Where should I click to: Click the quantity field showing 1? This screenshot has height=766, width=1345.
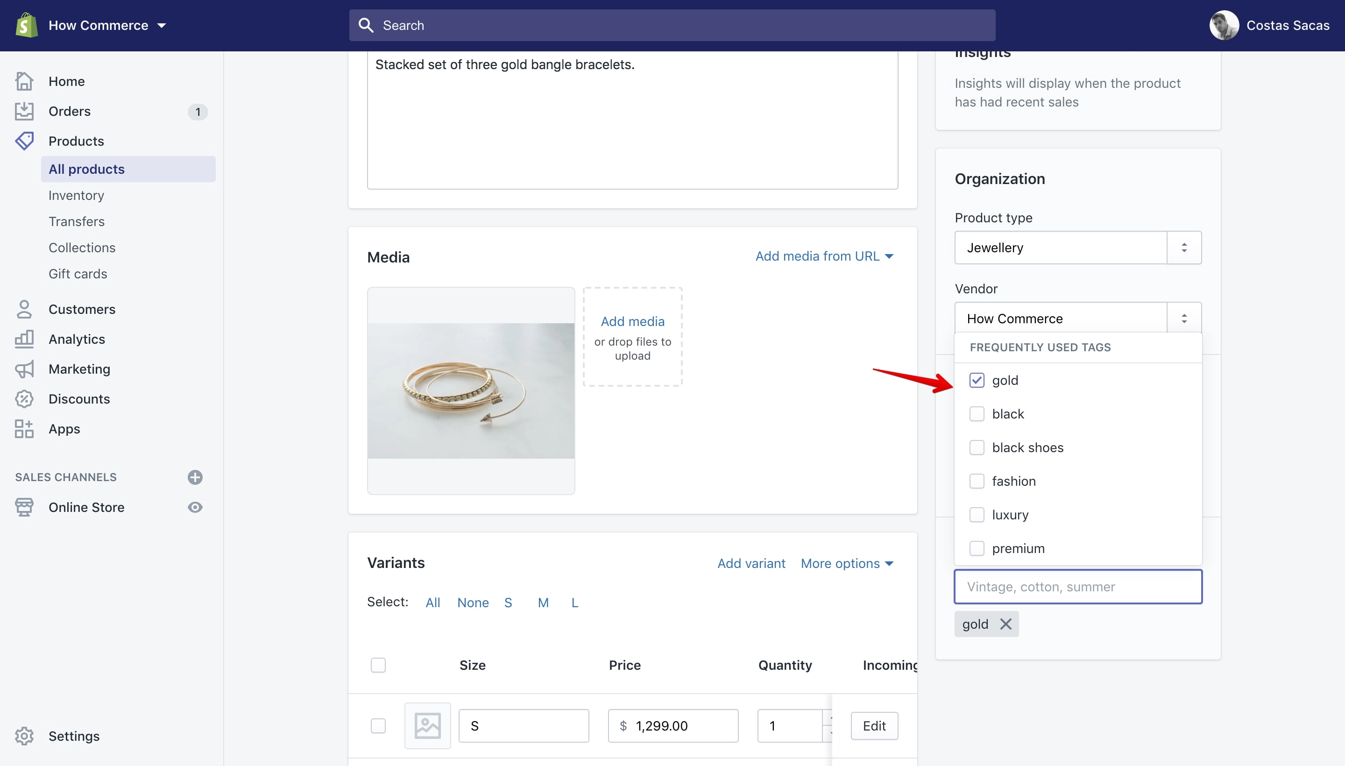[x=790, y=725]
